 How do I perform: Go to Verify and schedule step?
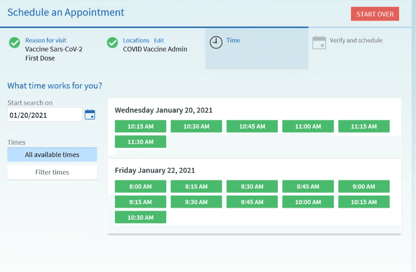coord(356,40)
